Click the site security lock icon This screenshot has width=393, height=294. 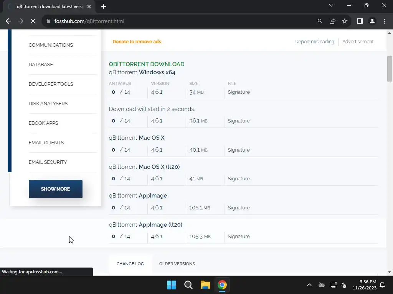click(48, 21)
